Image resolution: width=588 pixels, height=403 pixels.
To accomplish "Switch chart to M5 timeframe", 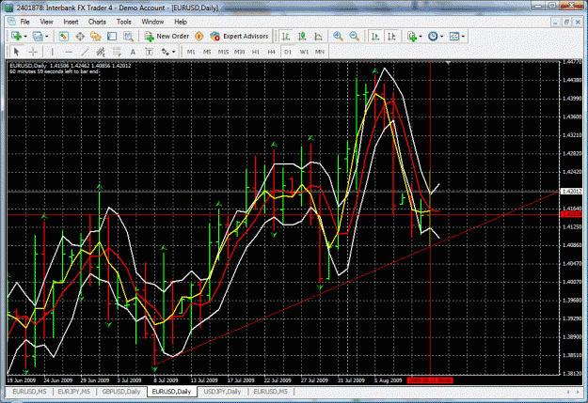I will [x=207, y=52].
